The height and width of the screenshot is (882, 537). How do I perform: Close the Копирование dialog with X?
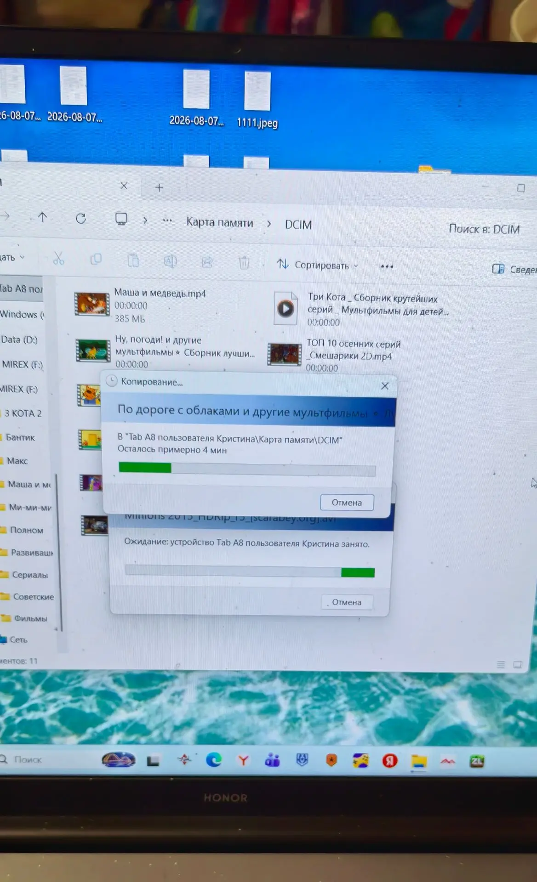coord(385,386)
